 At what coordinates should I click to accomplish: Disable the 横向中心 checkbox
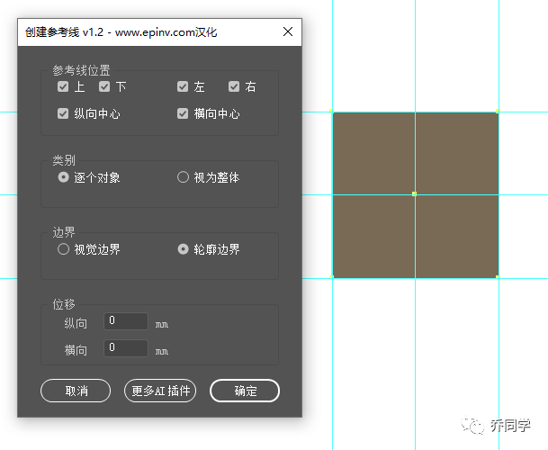tap(183, 113)
